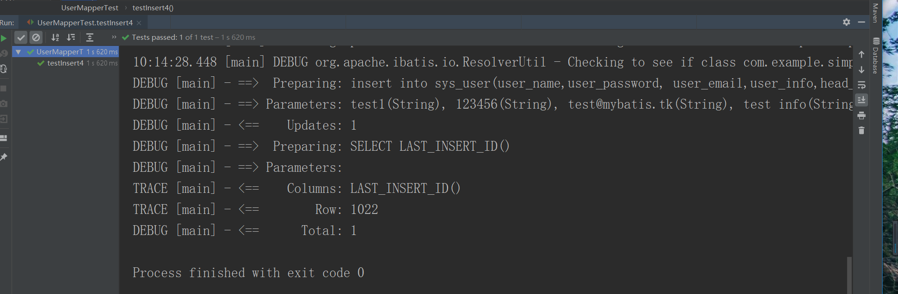Viewport: 898px width, 294px height.
Task: Clear console with trash icon
Action: click(862, 131)
